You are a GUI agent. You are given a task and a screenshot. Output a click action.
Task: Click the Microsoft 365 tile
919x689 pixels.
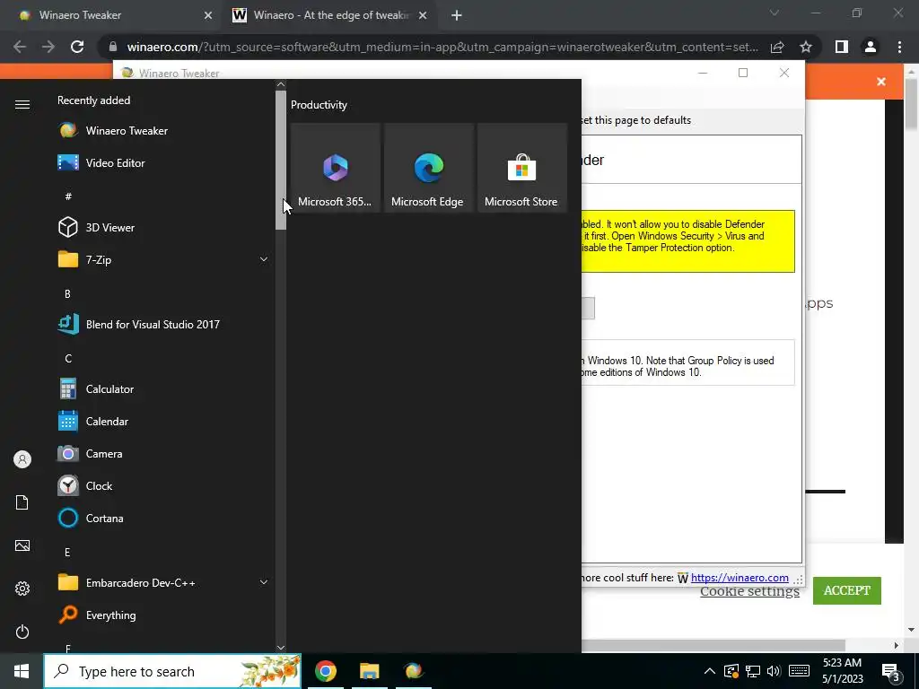[x=336, y=168]
